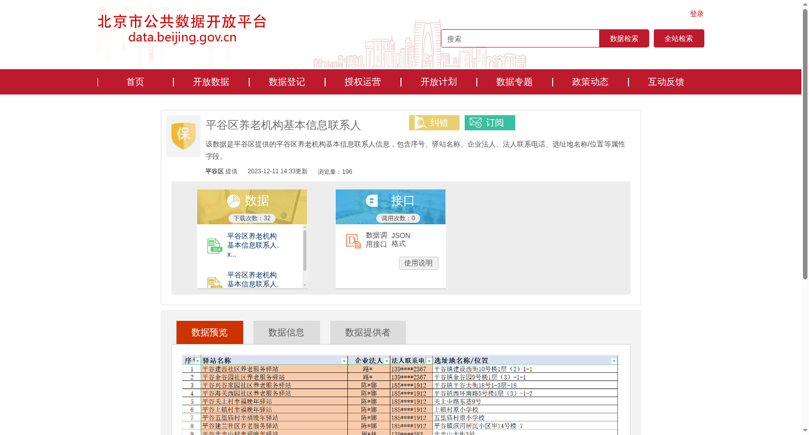This screenshot has width=809, height=435.
Task: Open the 法人联系电话 column filter dropdown
Action: coord(429,361)
